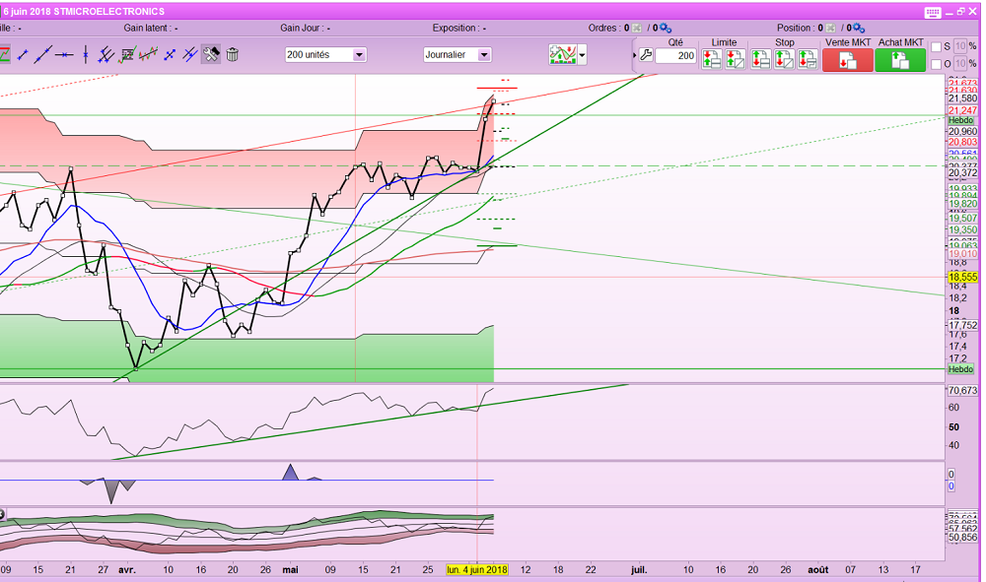Select the short line segment drawing tool
The width and height of the screenshot is (986, 582).
[24, 54]
